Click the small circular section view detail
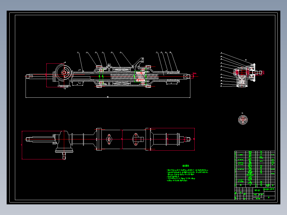The height and width of the screenshot is (215, 287). [x=243, y=120]
